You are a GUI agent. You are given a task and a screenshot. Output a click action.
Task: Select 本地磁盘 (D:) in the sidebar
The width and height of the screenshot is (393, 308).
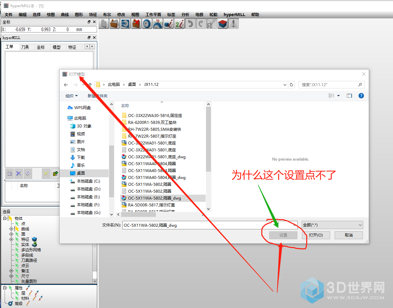tap(88, 189)
